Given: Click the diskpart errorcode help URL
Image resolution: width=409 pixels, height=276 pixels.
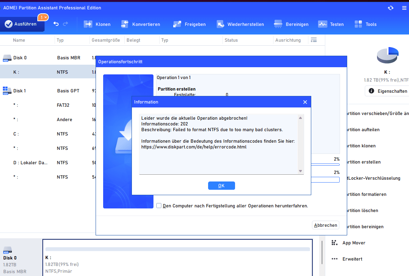Looking at the screenshot, I should click(194, 147).
